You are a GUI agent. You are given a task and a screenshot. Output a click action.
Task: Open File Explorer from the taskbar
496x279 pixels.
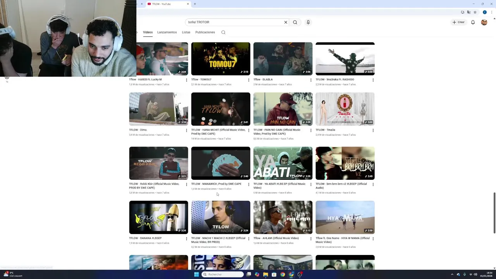click(265, 274)
